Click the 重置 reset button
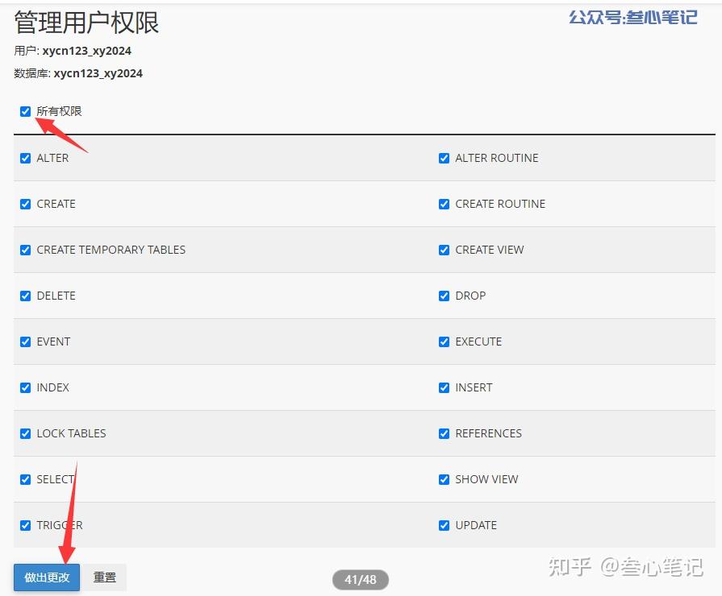 point(105,577)
